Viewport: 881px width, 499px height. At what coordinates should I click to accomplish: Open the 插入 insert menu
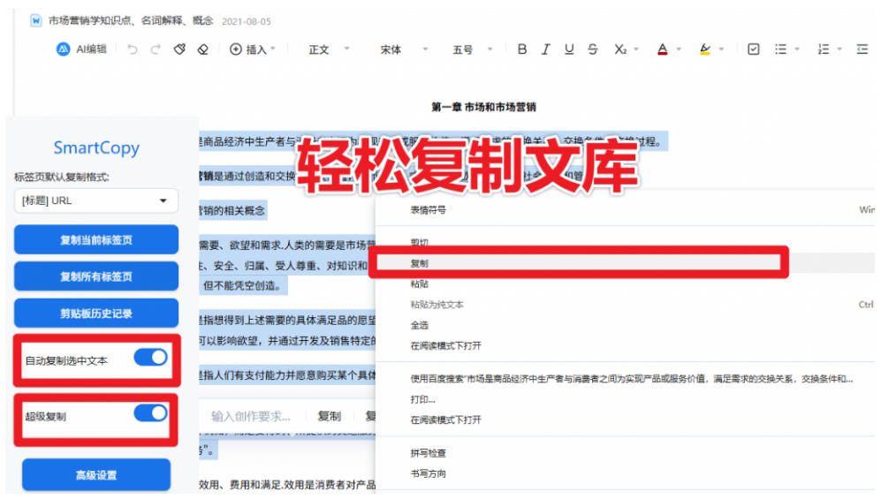tap(252, 49)
